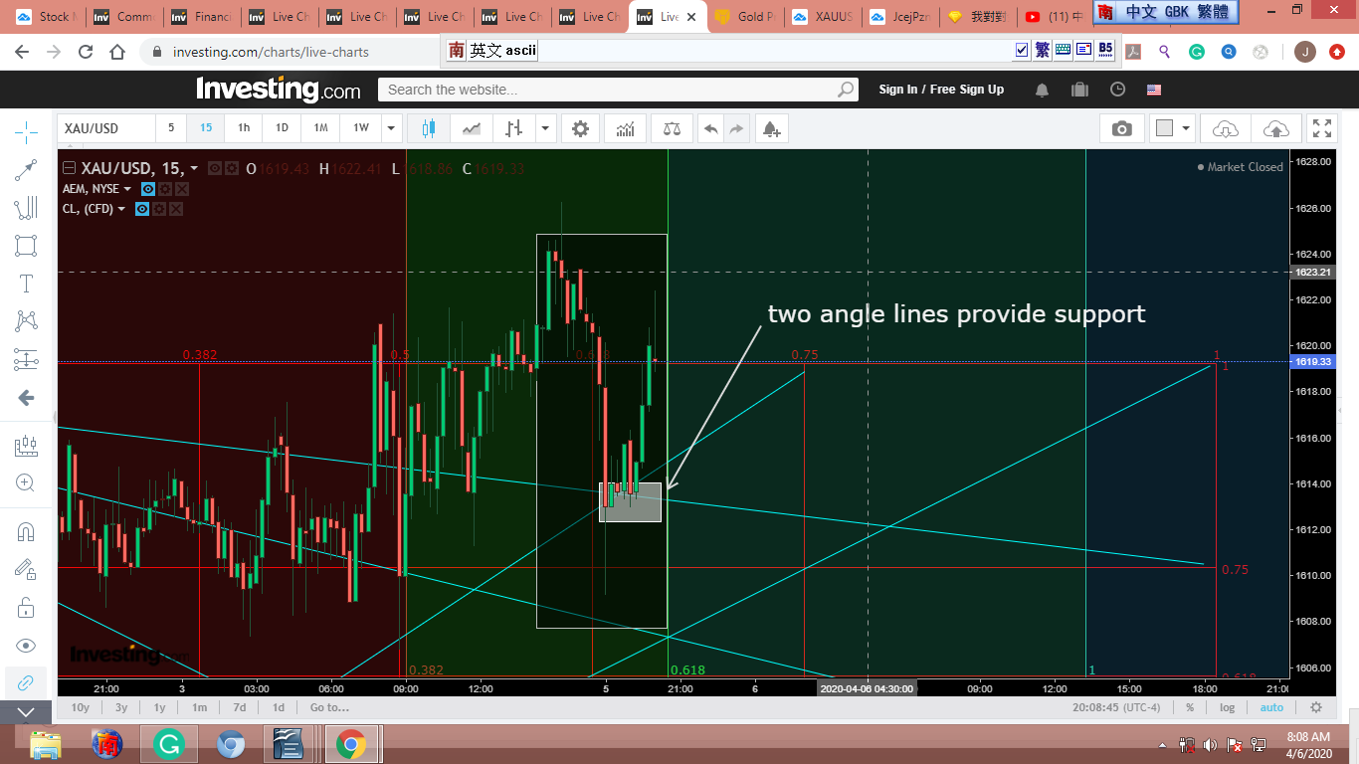The height and width of the screenshot is (764, 1359).
Task: Toggle CL, (CFD) visibility eye
Action: tap(142, 209)
